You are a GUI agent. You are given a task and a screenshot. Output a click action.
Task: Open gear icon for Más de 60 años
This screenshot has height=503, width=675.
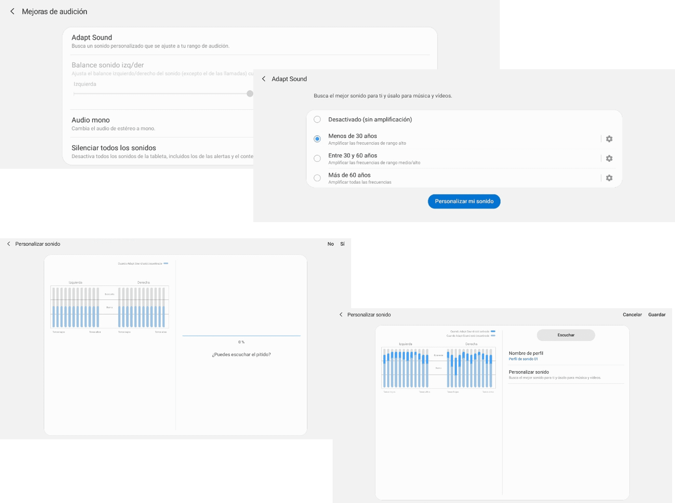609,178
